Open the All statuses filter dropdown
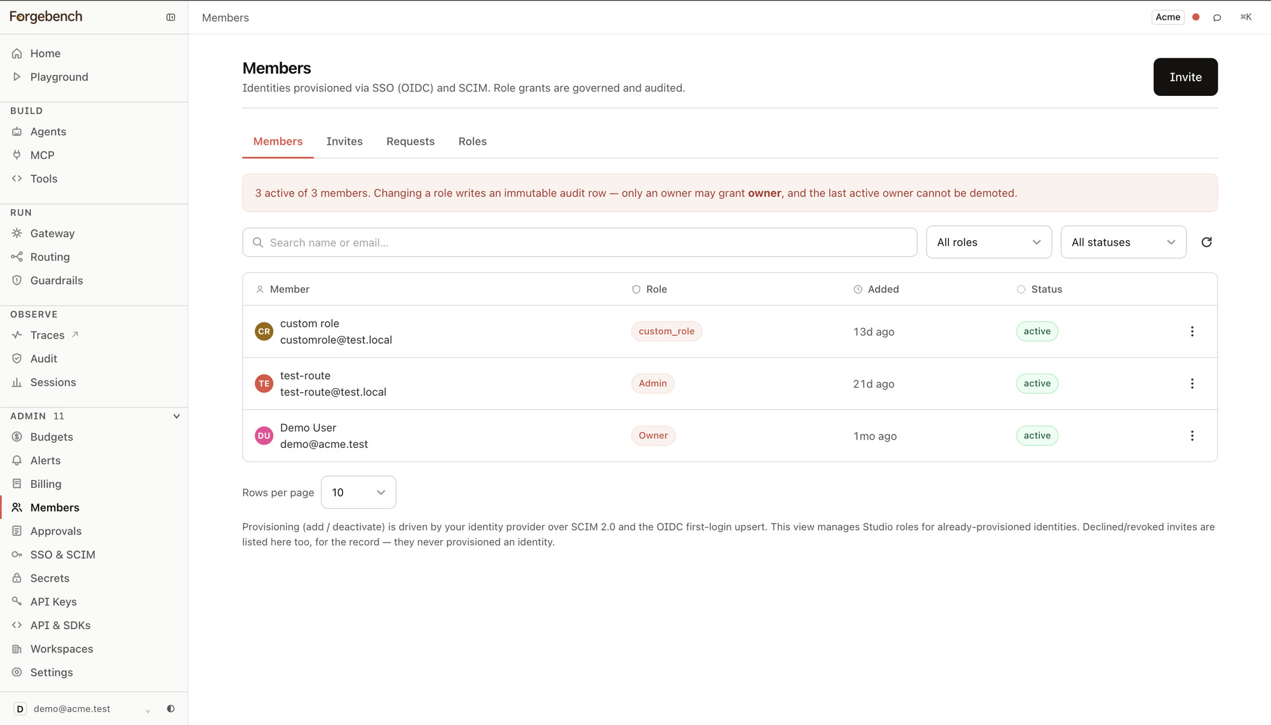This screenshot has width=1271, height=725. [x=1123, y=242]
